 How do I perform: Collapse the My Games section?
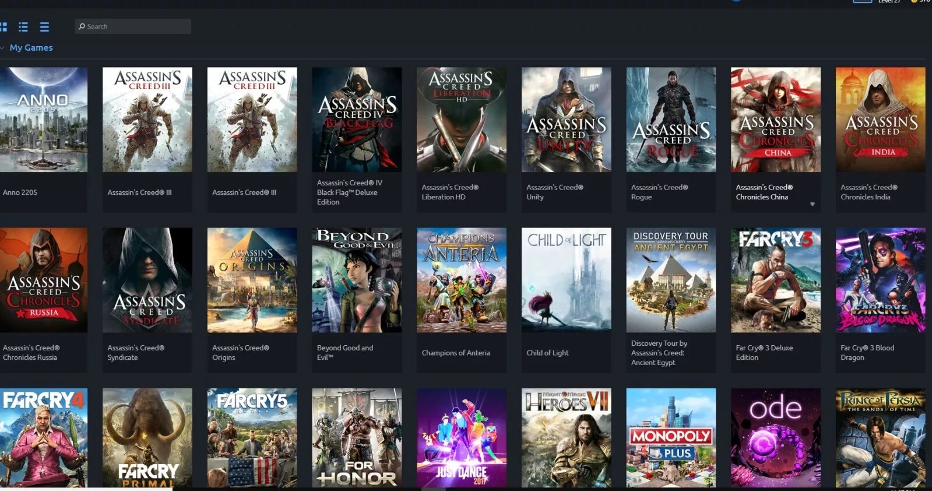[3, 48]
